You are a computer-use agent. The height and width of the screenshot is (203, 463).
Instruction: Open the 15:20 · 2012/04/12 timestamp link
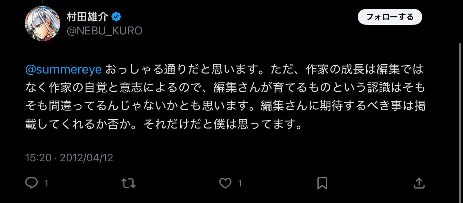pos(69,157)
